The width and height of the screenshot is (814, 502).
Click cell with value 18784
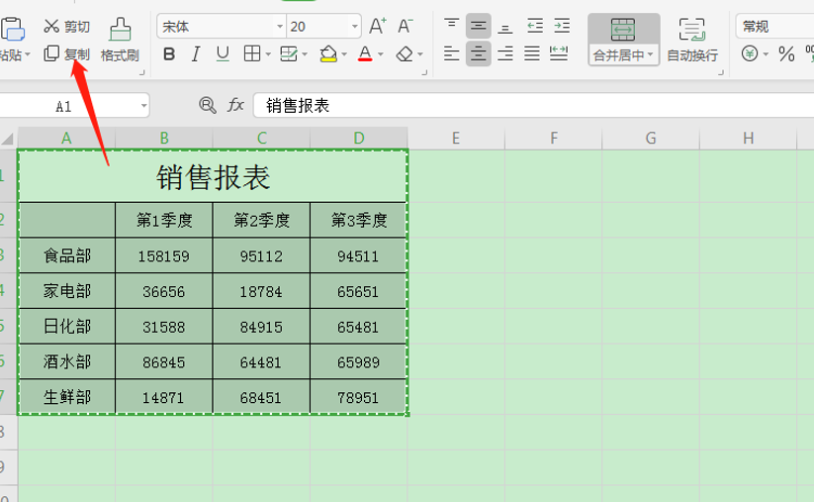click(x=261, y=291)
